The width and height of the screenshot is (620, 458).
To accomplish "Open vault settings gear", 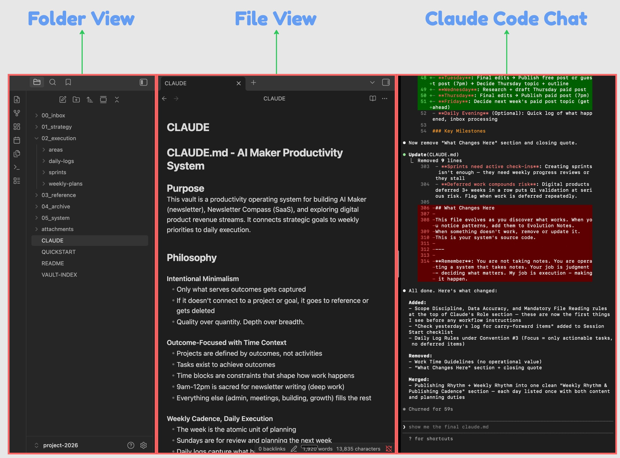I will (143, 445).
